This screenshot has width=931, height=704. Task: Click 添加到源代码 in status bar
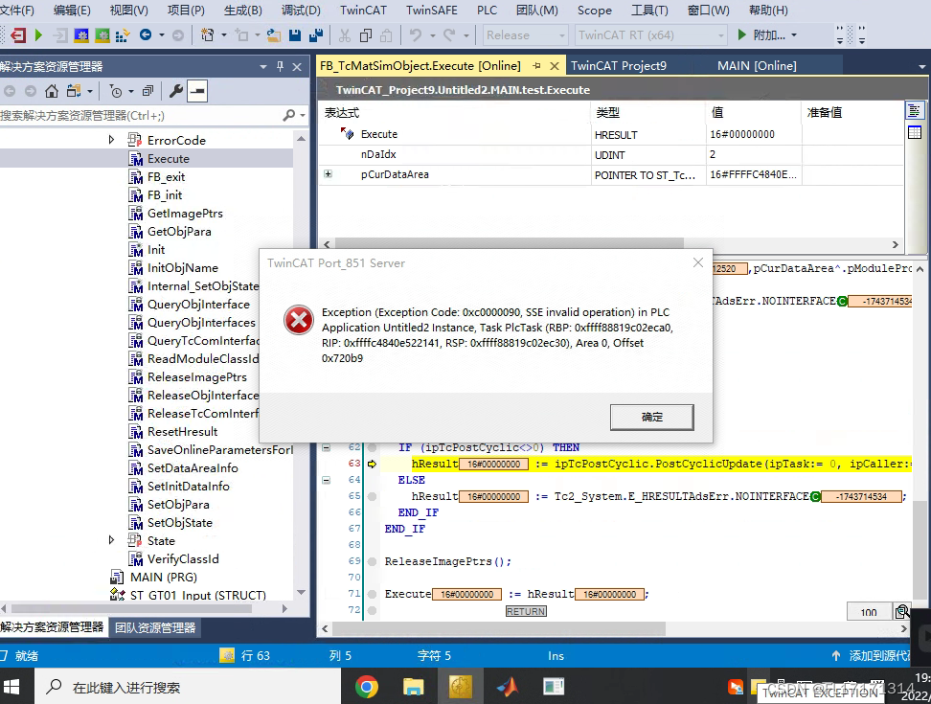[880, 655]
